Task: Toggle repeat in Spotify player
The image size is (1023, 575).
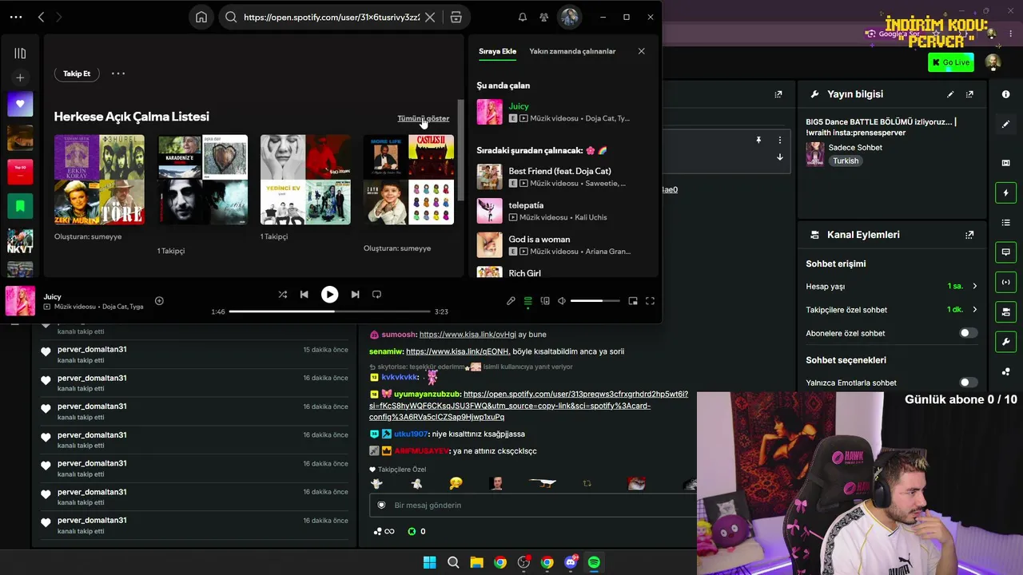Action: 376,294
